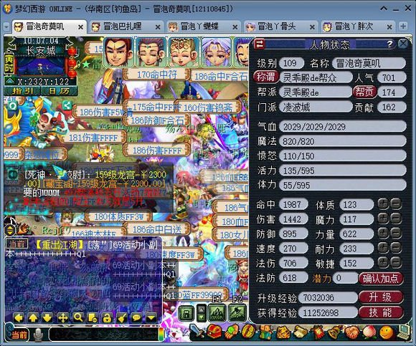Click the shortcut bar up/down page switcher
The width and height of the screenshot is (416, 346).
(x=202, y=314)
